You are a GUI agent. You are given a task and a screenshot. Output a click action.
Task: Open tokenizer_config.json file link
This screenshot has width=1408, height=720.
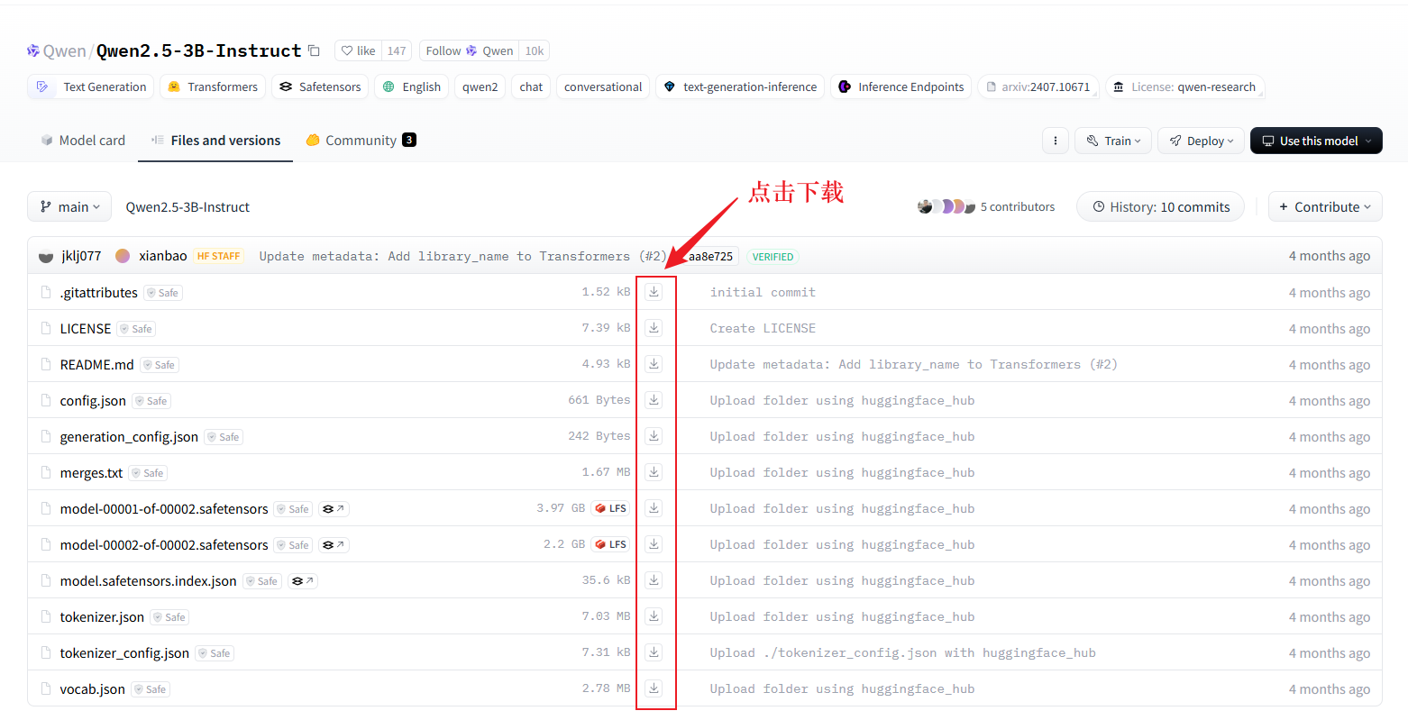(x=124, y=653)
